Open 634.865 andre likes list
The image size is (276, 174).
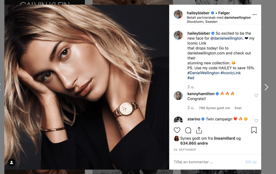[194, 143]
